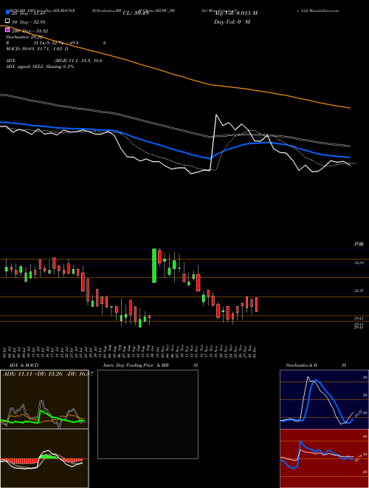Screen dimensions: 369x488
Task: Click 'ADX signal: SELL Slowing @ 2%' text
Action: tap(40, 67)
